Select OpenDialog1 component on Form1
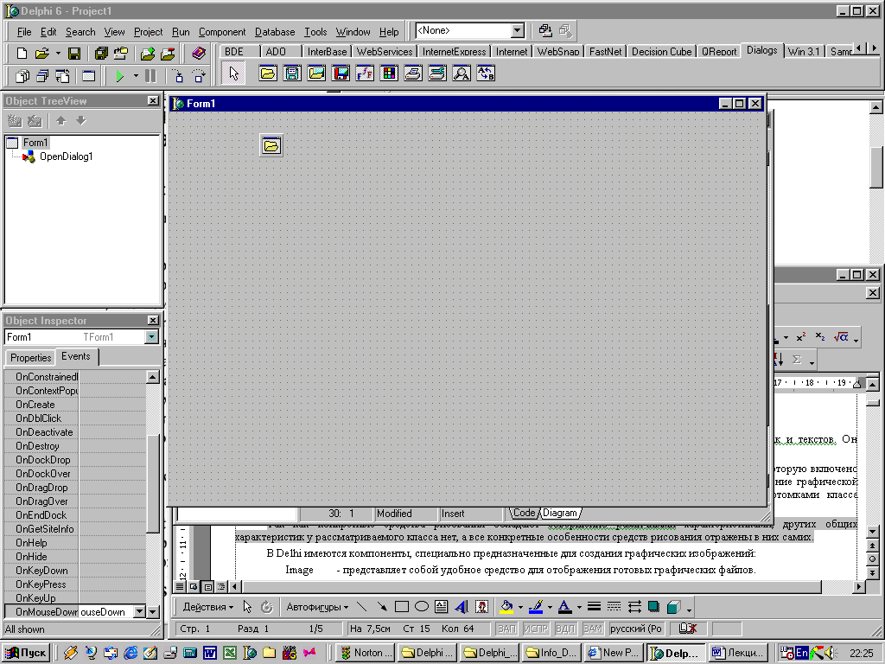The width and height of the screenshot is (885, 664). point(271,145)
